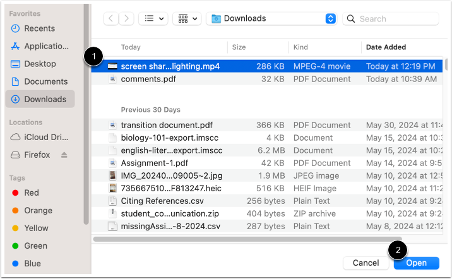Click the Red tag dot
The image size is (452, 279).
(15, 193)
